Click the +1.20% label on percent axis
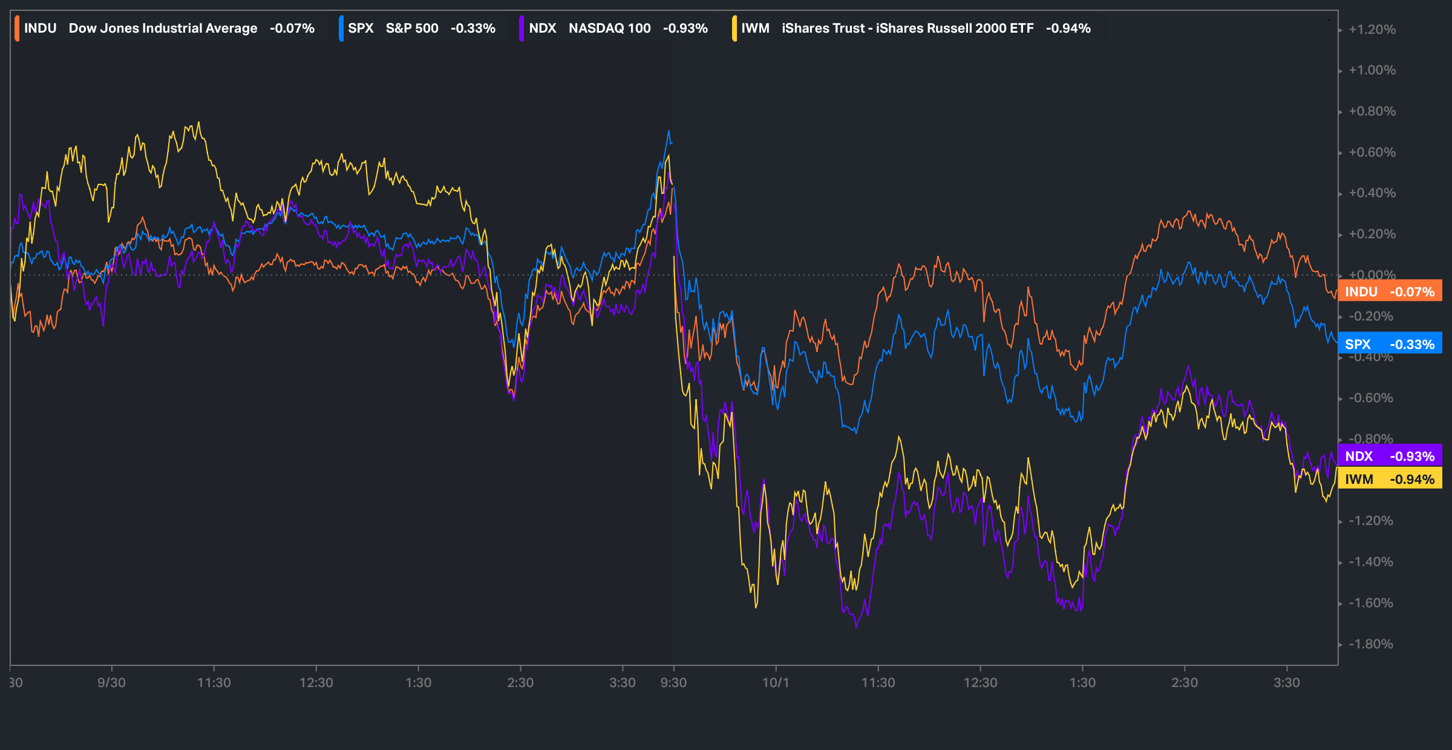The width and height of the screenshot is (1452, 750). (1372, 30)
